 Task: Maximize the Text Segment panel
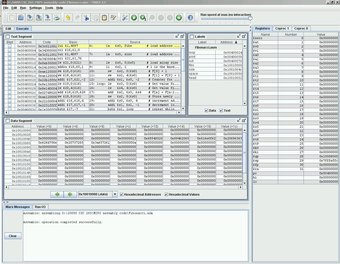[182, 36]
